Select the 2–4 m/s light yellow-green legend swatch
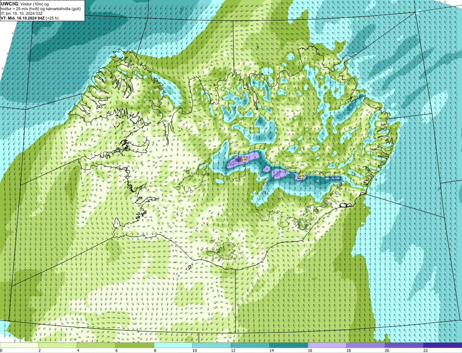 [x=58, y=345]
